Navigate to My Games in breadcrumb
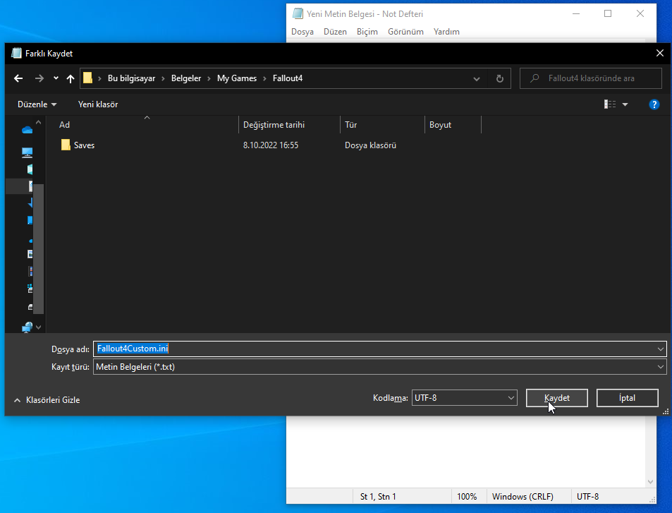This screenshot has height=513, width=672. [x=236, y=78]
